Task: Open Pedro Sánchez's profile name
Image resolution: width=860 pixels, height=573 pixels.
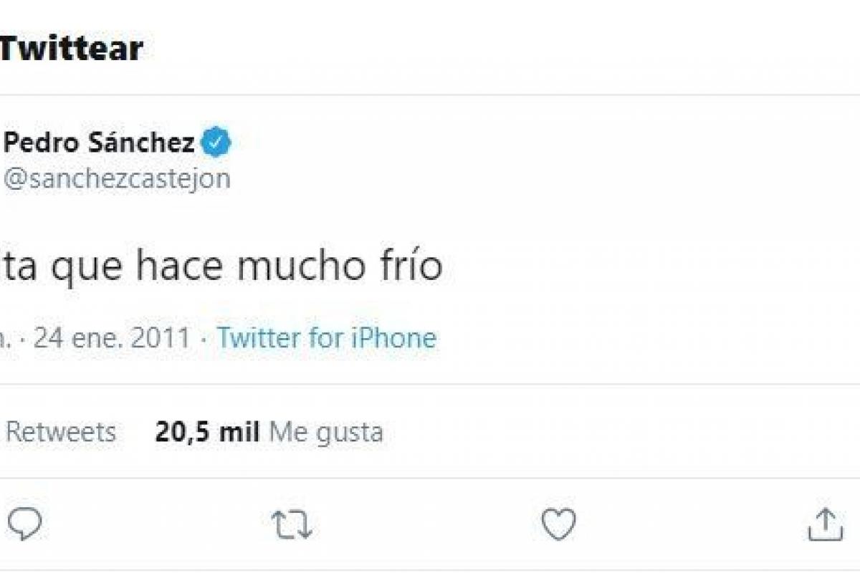Action: [x=99, y=143]
